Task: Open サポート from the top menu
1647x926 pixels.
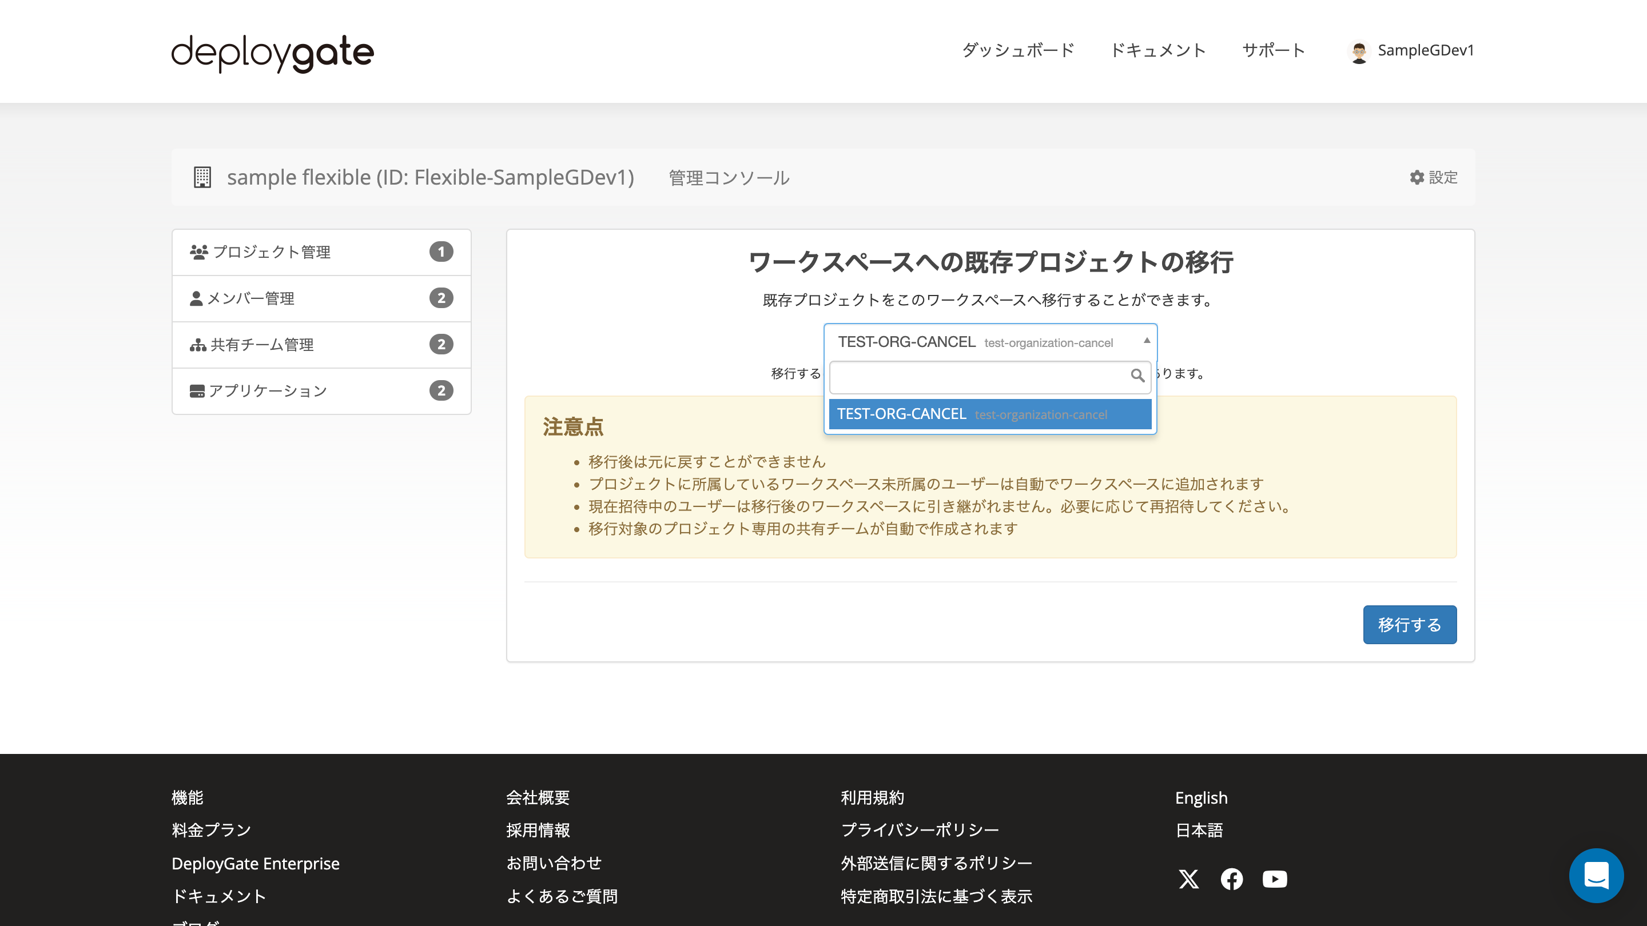Action: click(1273, 50)
